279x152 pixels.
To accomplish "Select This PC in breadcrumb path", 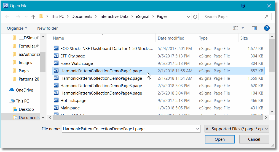I will (57, 16).
